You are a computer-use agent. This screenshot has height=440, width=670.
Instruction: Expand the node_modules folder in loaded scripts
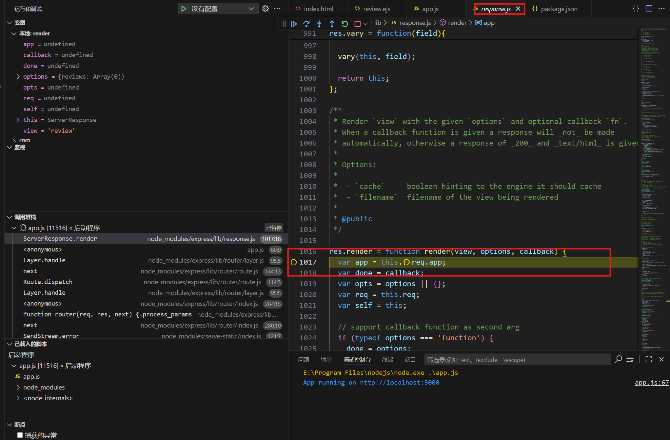[18, 388]
